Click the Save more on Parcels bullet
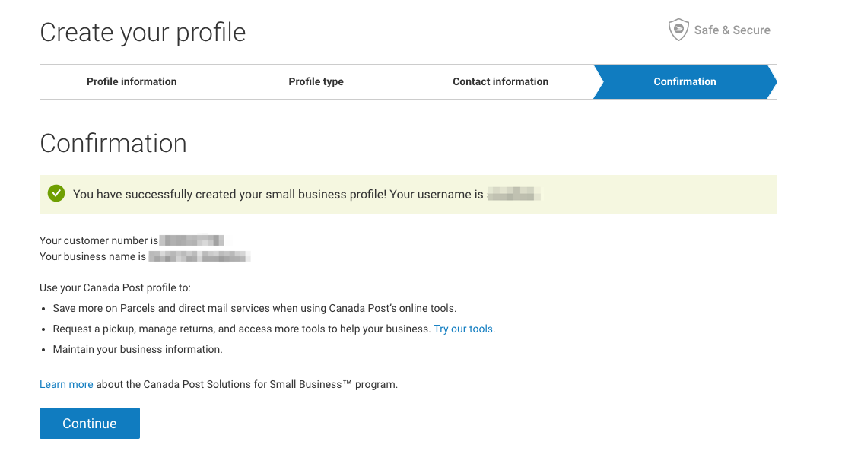Viewport: 842px width, 470px height. point(255,308)
